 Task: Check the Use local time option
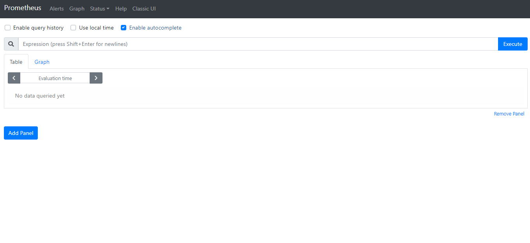(x=73, y=28)
